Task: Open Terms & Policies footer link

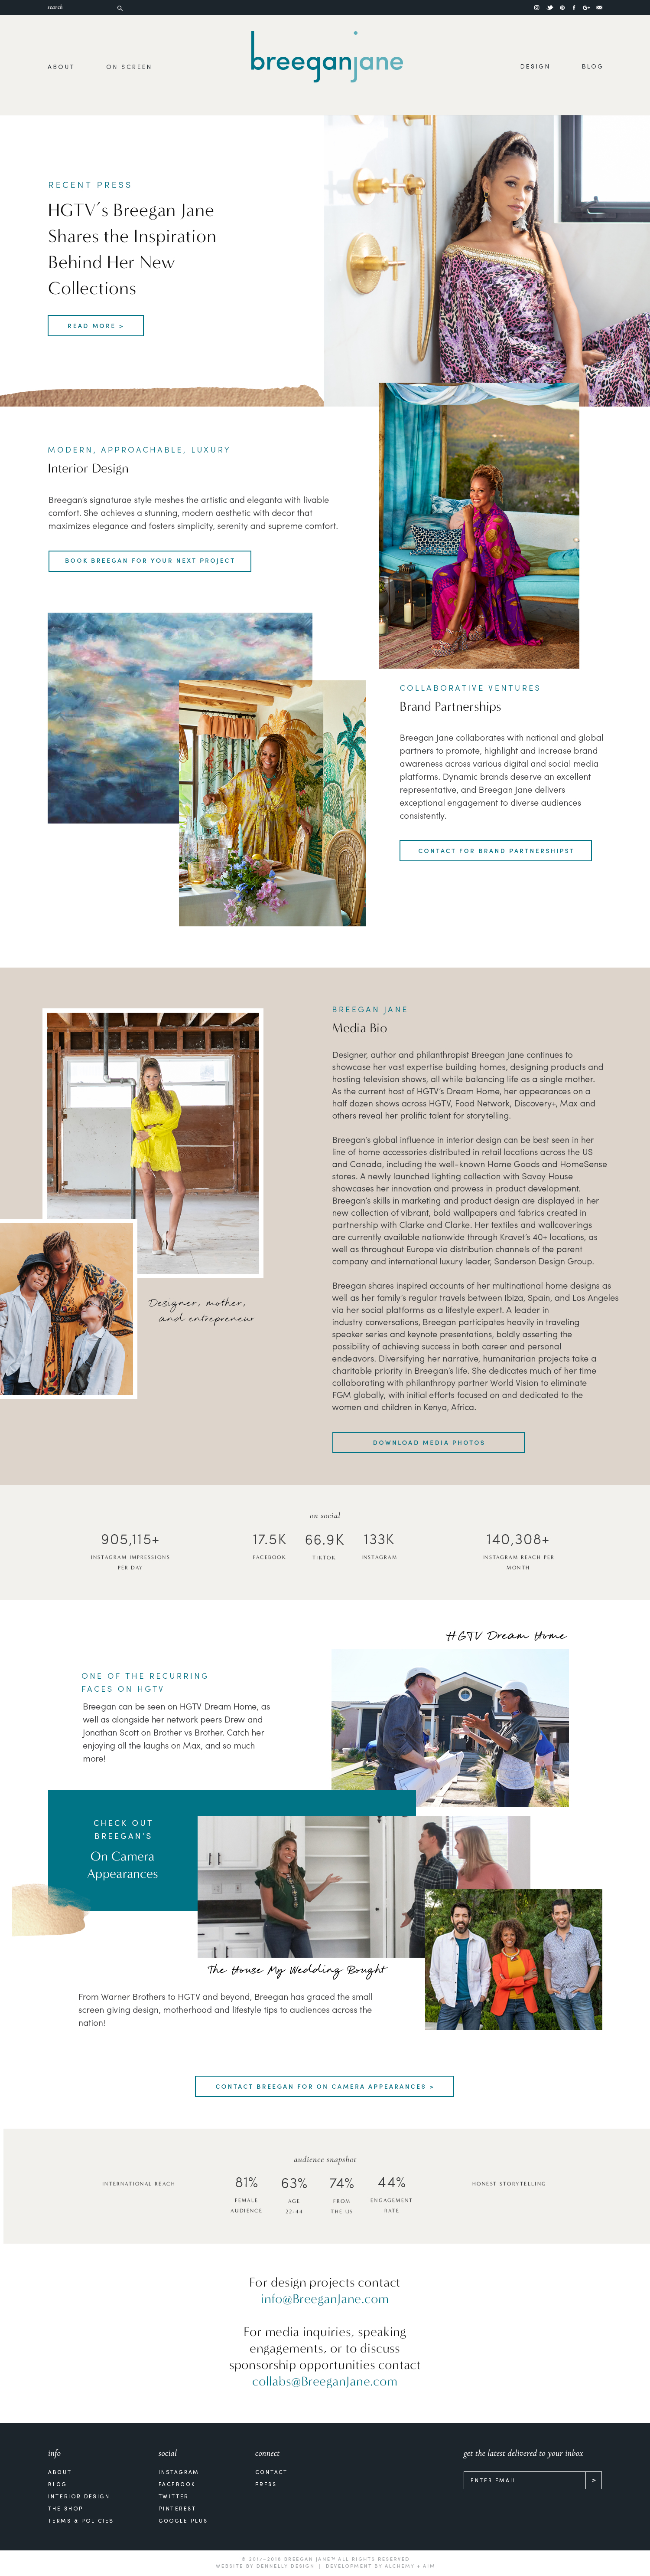Action: coord(81,2520)
